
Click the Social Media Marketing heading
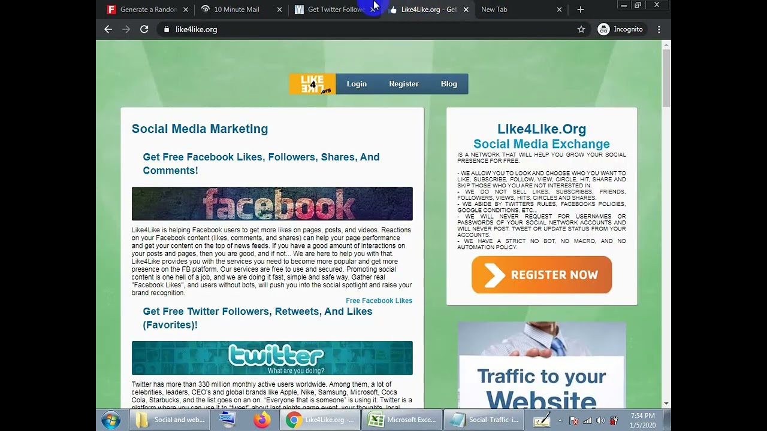click(200, 129)
